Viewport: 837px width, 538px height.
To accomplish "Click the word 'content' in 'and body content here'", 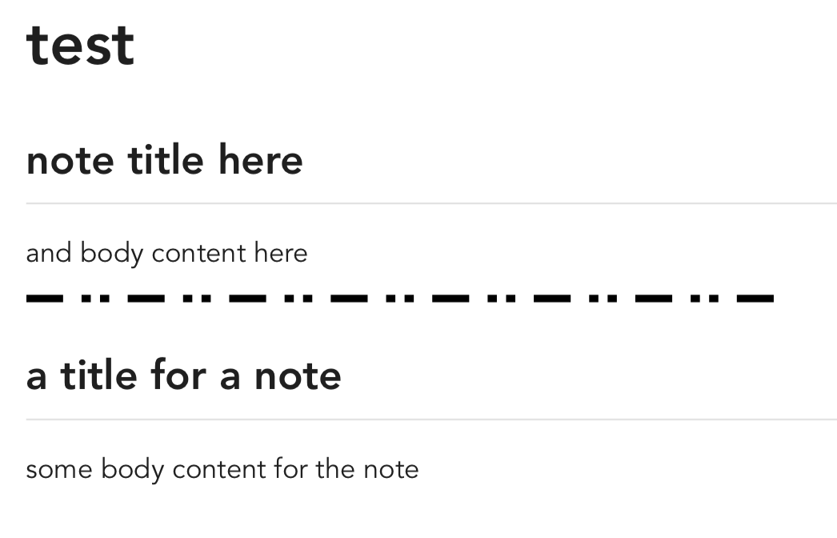I will tap(198, 254).
